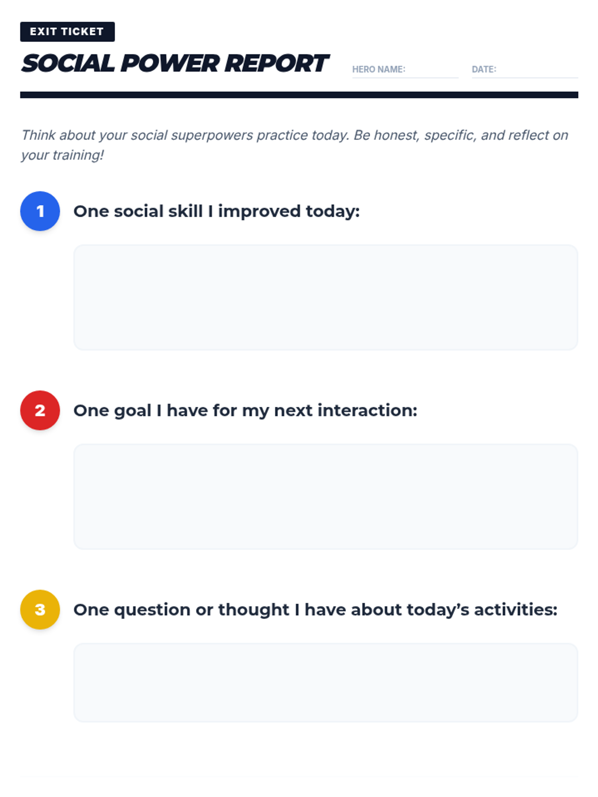598x797 pixels.
Task: Click the answer box under question 3
Action: (325, 682)
